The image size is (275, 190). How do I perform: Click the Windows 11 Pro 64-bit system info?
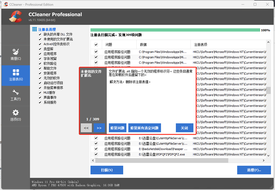[x=55, y=182]
